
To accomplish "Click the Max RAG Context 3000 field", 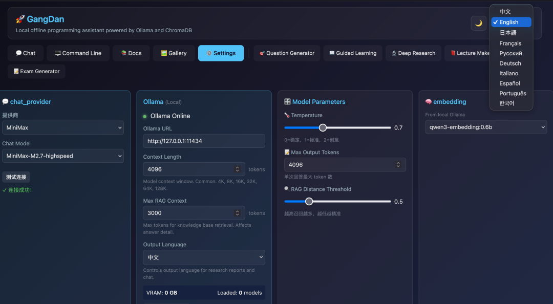I will (x=194, y=213).
